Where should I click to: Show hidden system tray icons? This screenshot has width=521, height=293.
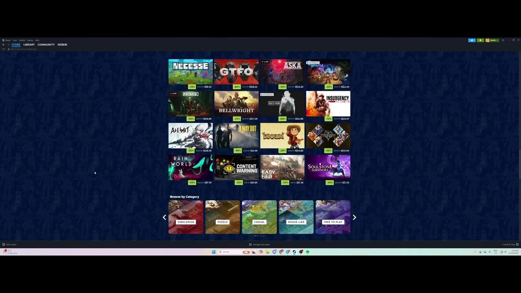(x=475, y=252)
